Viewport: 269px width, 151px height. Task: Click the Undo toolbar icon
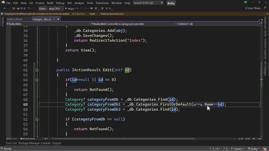pyautogui.click(x=29, y=8)
